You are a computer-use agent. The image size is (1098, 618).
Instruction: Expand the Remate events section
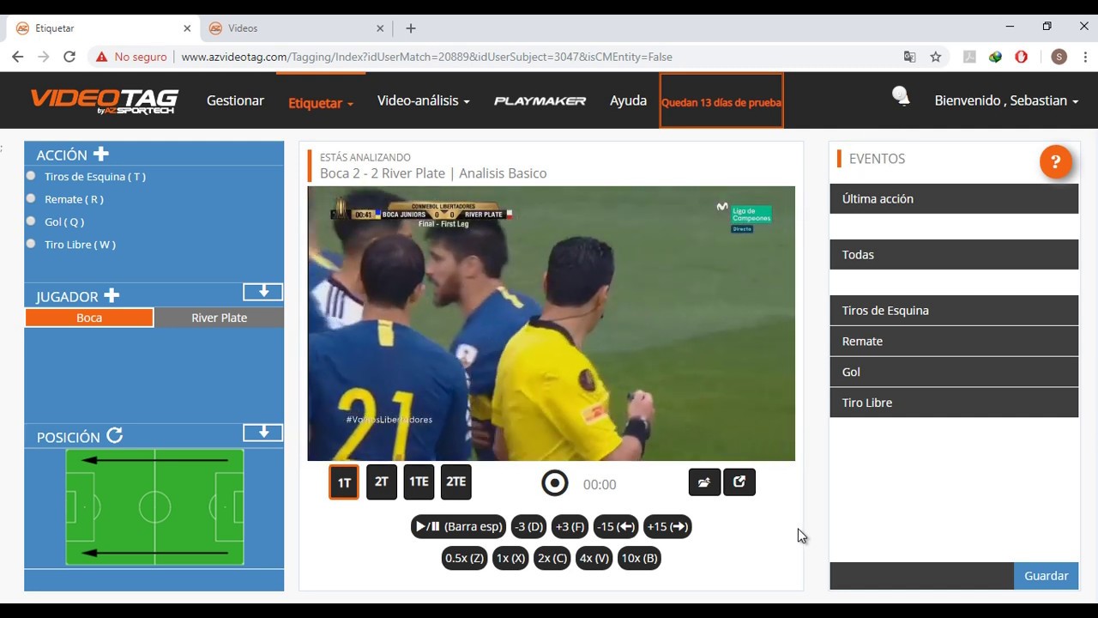tap(954, 341)
